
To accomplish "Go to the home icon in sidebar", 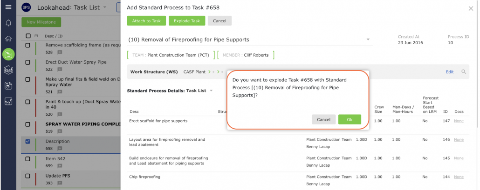I will [8, 39].
